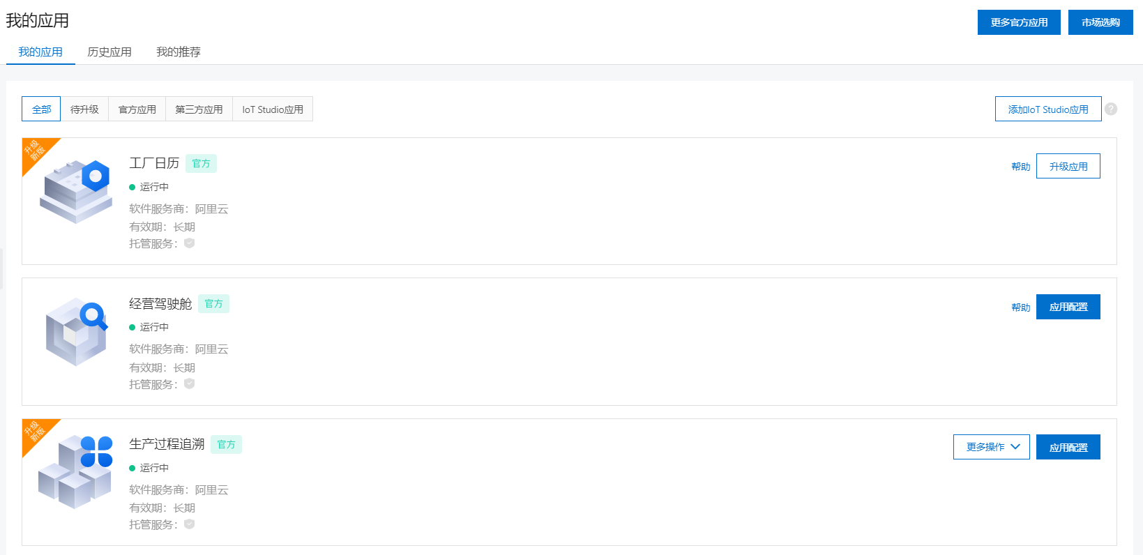Click the 升级应用 button for 工厂日历

click(x=1068, y=167)
